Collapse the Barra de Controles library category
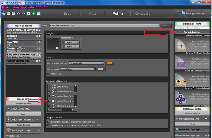The image size is (212, 138). click(x=177, y=32)
